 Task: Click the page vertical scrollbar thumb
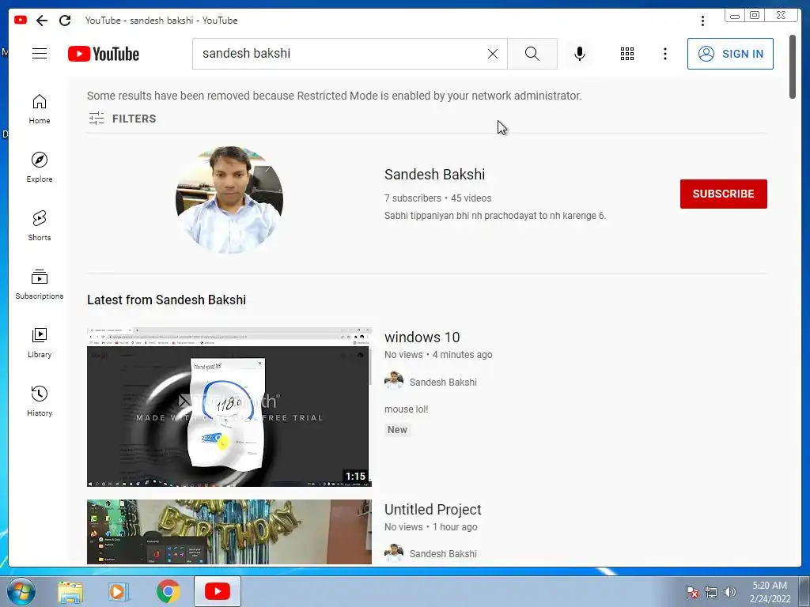coord(793,66)
